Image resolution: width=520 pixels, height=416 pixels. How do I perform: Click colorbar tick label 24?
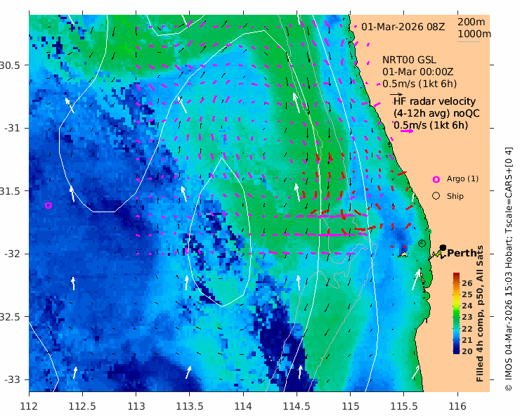467,306
